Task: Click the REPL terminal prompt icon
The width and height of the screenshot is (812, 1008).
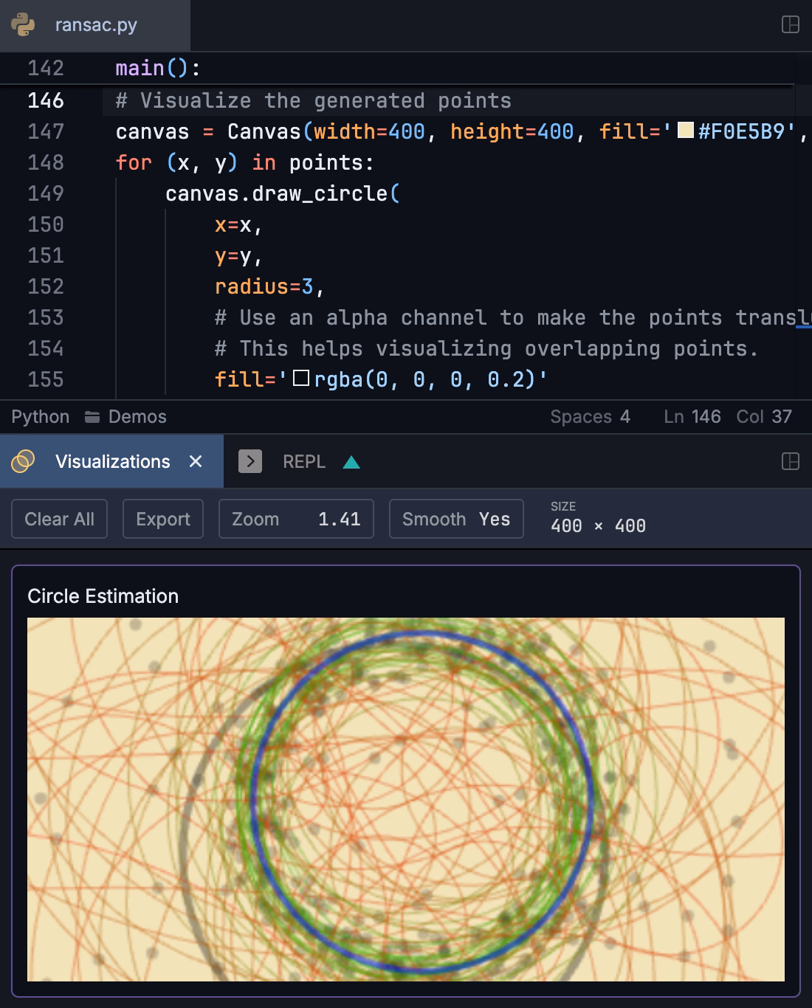Action: pos(250,461)
